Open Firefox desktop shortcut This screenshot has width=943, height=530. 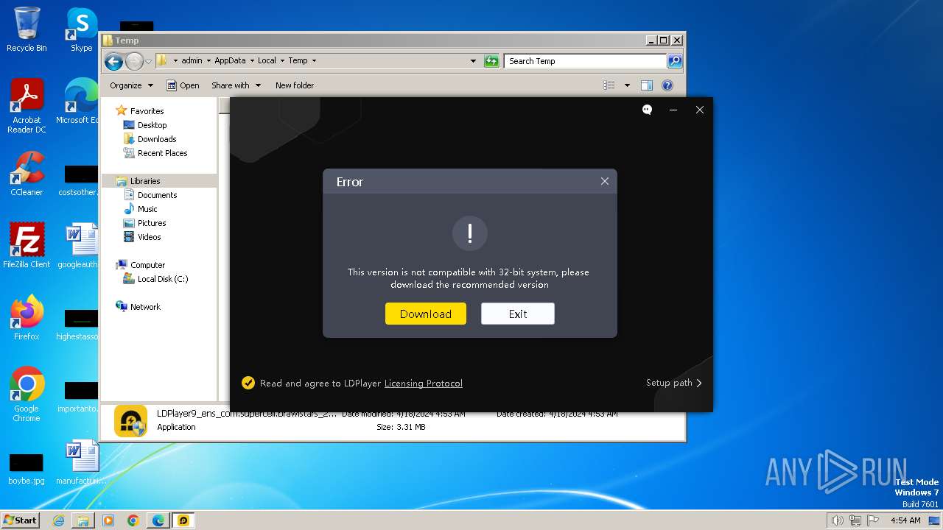coord(27,317)
